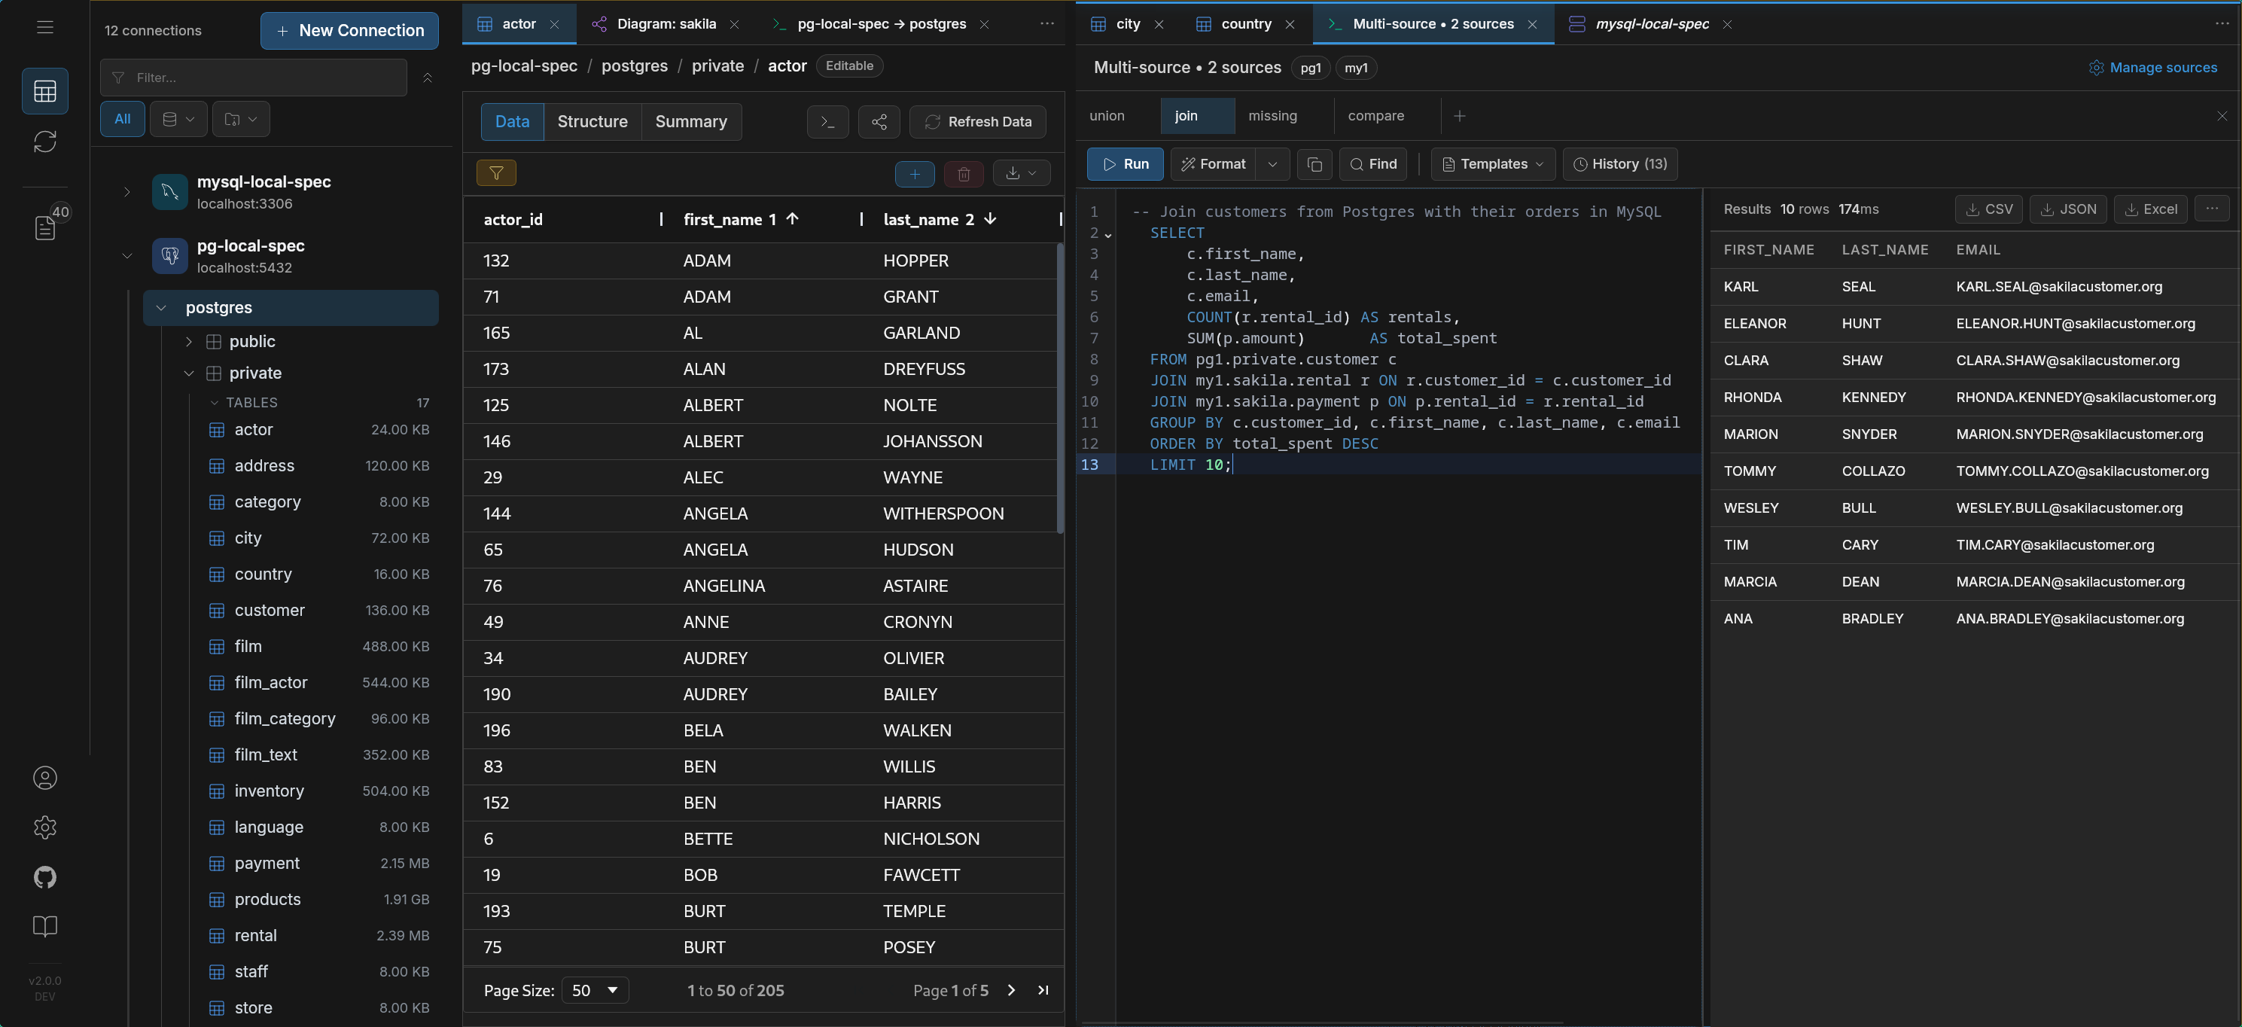Click the Manage sources link
Image resolution: width=2242 pixels, height=1027 pixels.
pyautogui.click(x=2152, y=67)
